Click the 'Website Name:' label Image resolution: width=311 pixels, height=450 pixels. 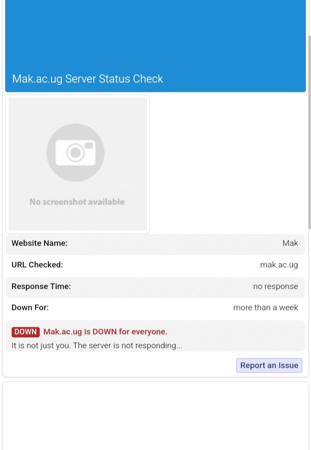(39, 243)
